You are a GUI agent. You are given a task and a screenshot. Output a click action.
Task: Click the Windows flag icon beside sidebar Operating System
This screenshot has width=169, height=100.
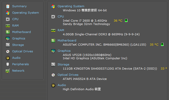pos(8,13)
